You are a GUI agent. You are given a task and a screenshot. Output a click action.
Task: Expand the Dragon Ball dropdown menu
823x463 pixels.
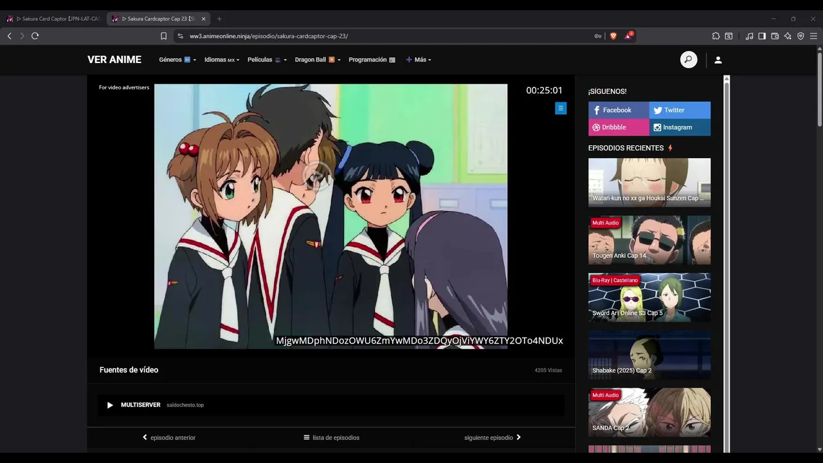pyautogui.click(x=318, y=60)
